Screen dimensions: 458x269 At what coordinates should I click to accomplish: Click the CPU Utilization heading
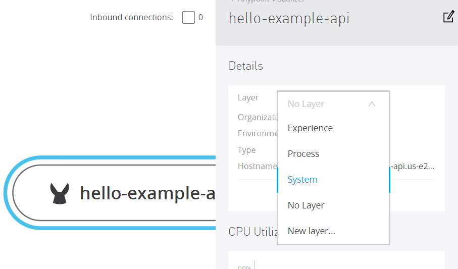(253, 232)
